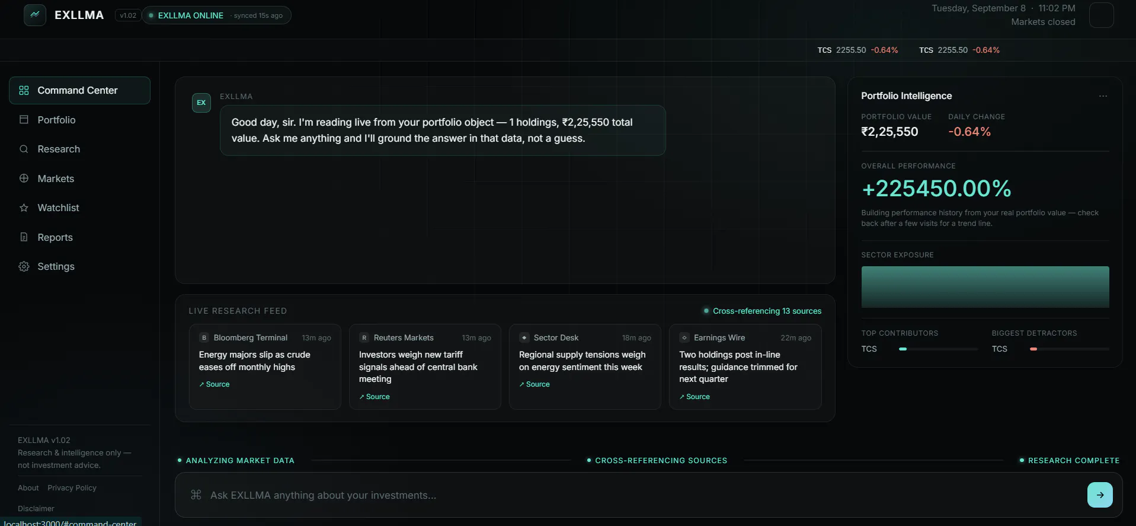The width and height of the screenshot is (1136, 526).
Task: Click the profile button beside the date
Action: (1102, 15)
